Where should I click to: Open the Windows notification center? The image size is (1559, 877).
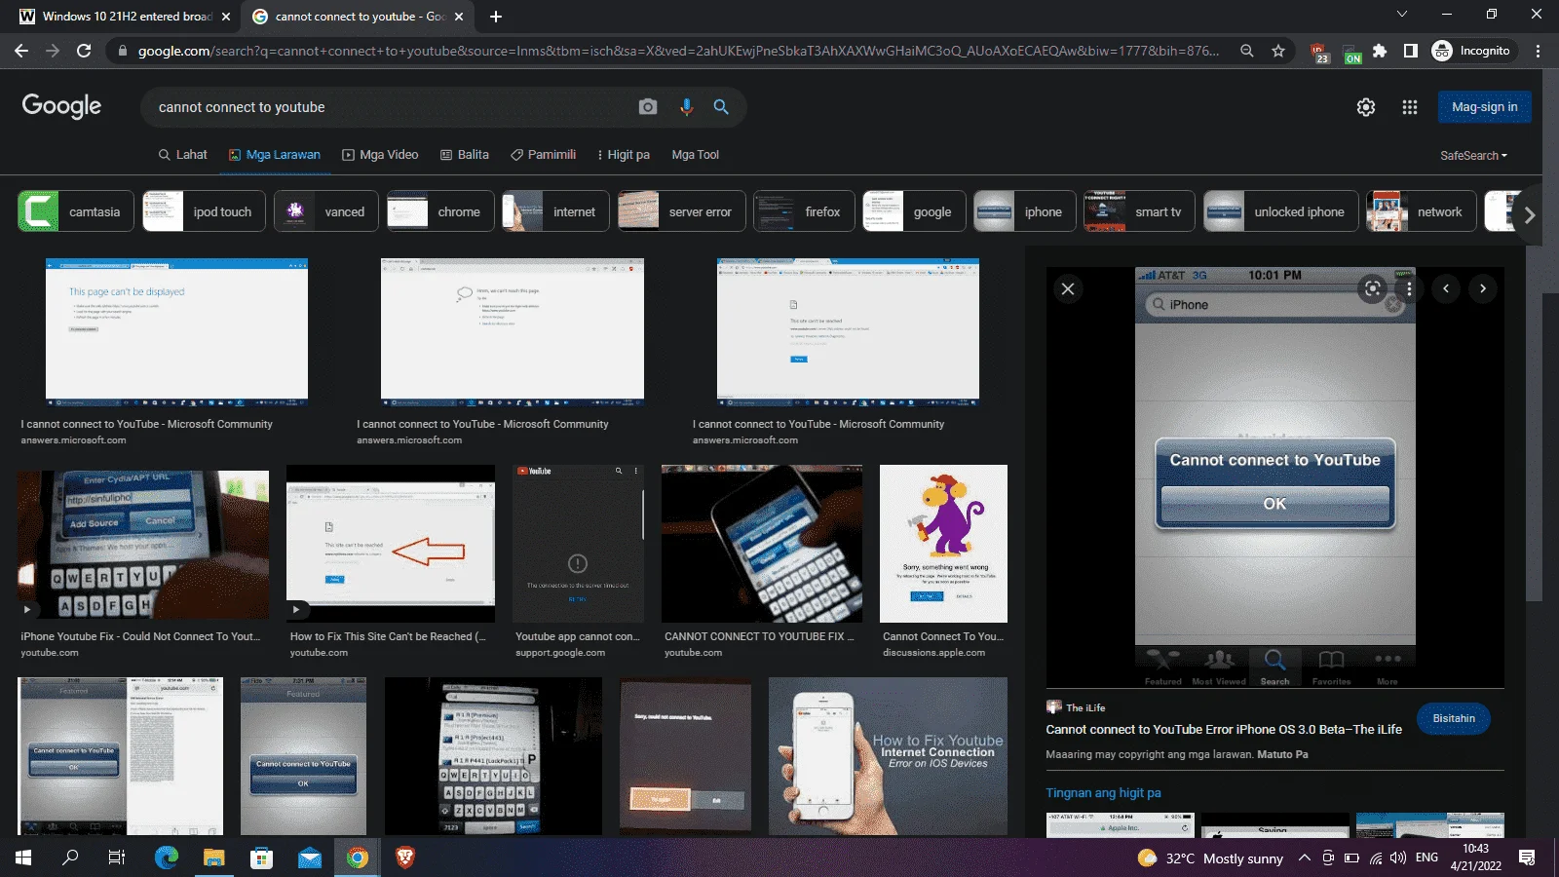(x=1527, y=858)
